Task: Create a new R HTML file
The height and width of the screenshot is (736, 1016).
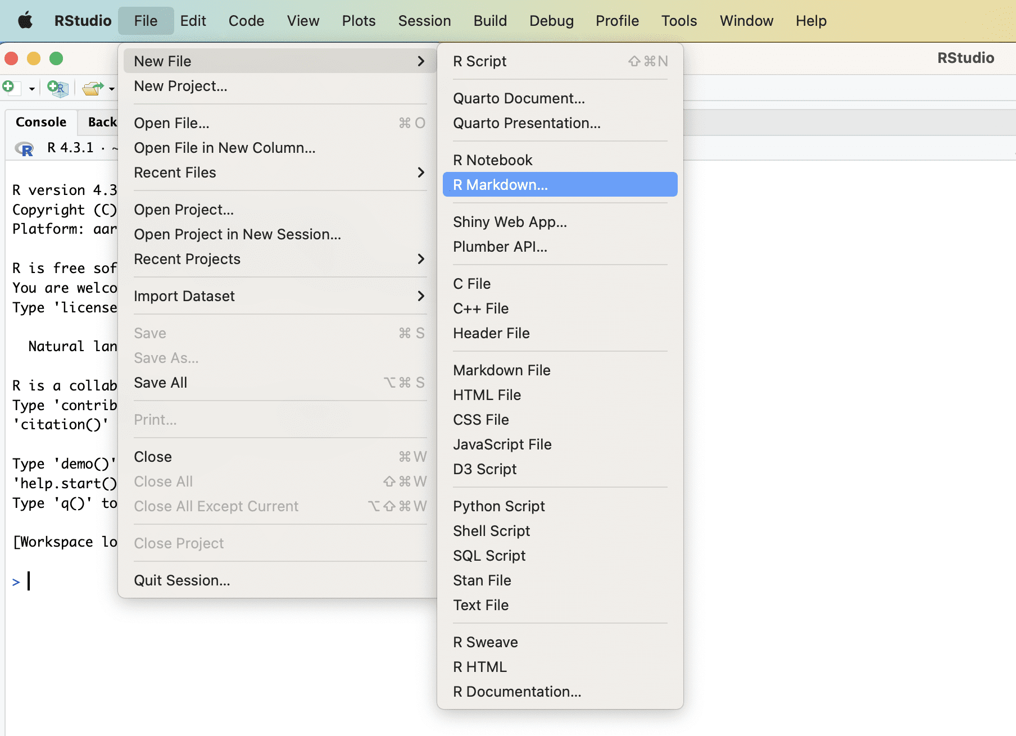Action: point(560,667)
